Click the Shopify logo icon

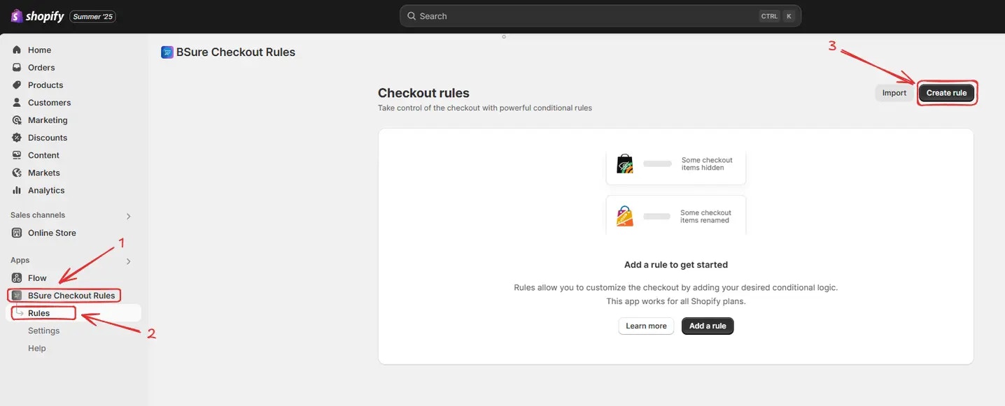(17, 16)
